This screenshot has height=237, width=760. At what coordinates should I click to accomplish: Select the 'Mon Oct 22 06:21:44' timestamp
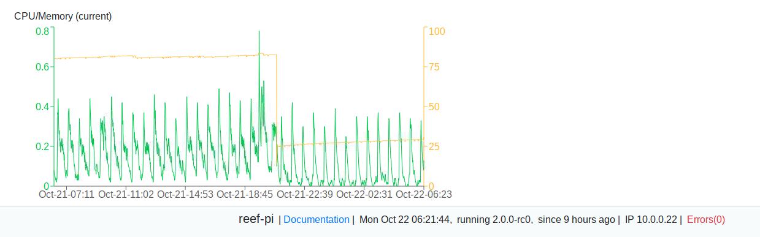pyautogui.click(x=405, y=219)
